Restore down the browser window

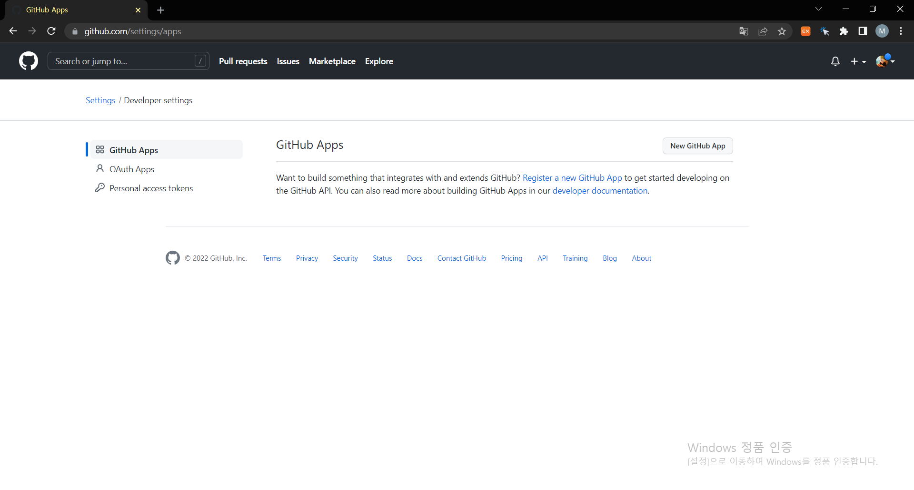pyautogui.click(x=873, y=9)
